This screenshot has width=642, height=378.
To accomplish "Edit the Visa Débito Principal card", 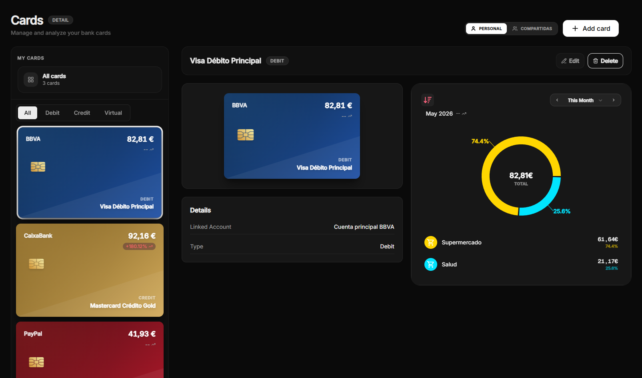I will point(570,61).
